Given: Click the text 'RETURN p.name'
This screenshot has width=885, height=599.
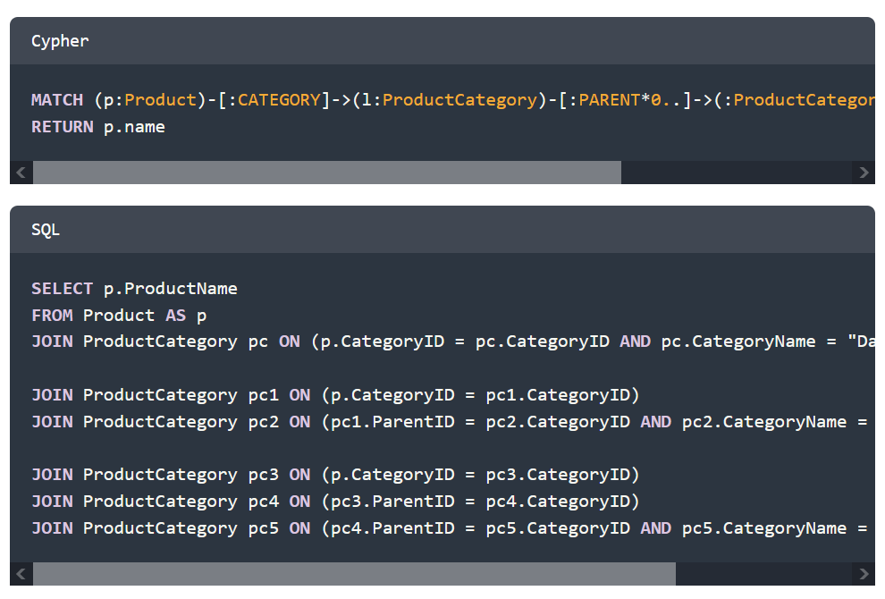Looking at the screenshot, I should (x=98, y=127).
